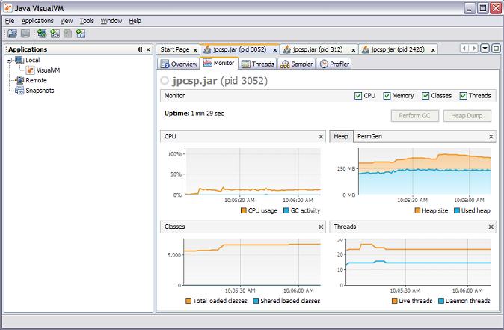Click the Add Remote Host toolbar icon
Screen dimensions: 504x330
42,34
